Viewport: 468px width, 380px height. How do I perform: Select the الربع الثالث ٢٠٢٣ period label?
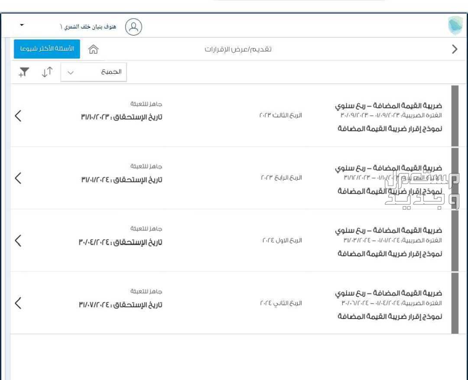tap(280, 115)
